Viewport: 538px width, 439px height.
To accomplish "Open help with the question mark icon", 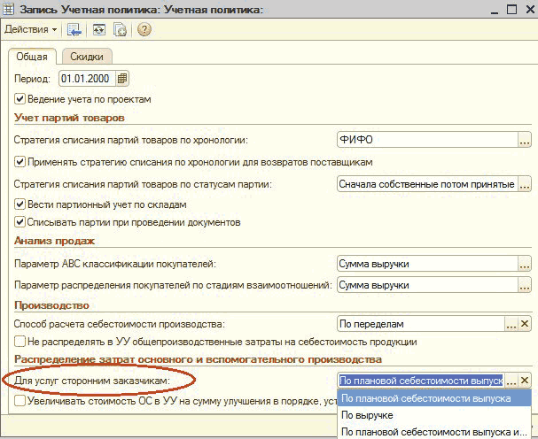I will (144, 30).
